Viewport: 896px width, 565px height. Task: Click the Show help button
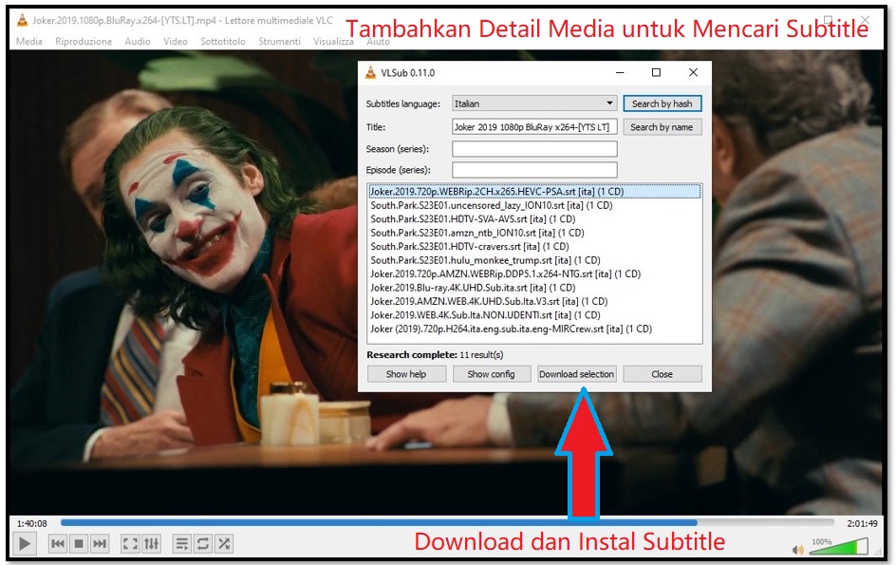[406, 374]
